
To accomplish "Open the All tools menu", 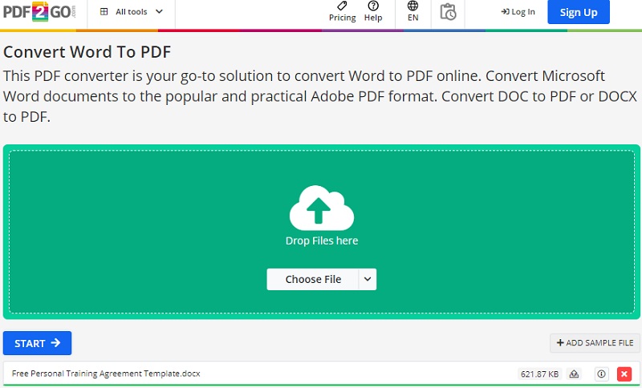I will point(132,12).
